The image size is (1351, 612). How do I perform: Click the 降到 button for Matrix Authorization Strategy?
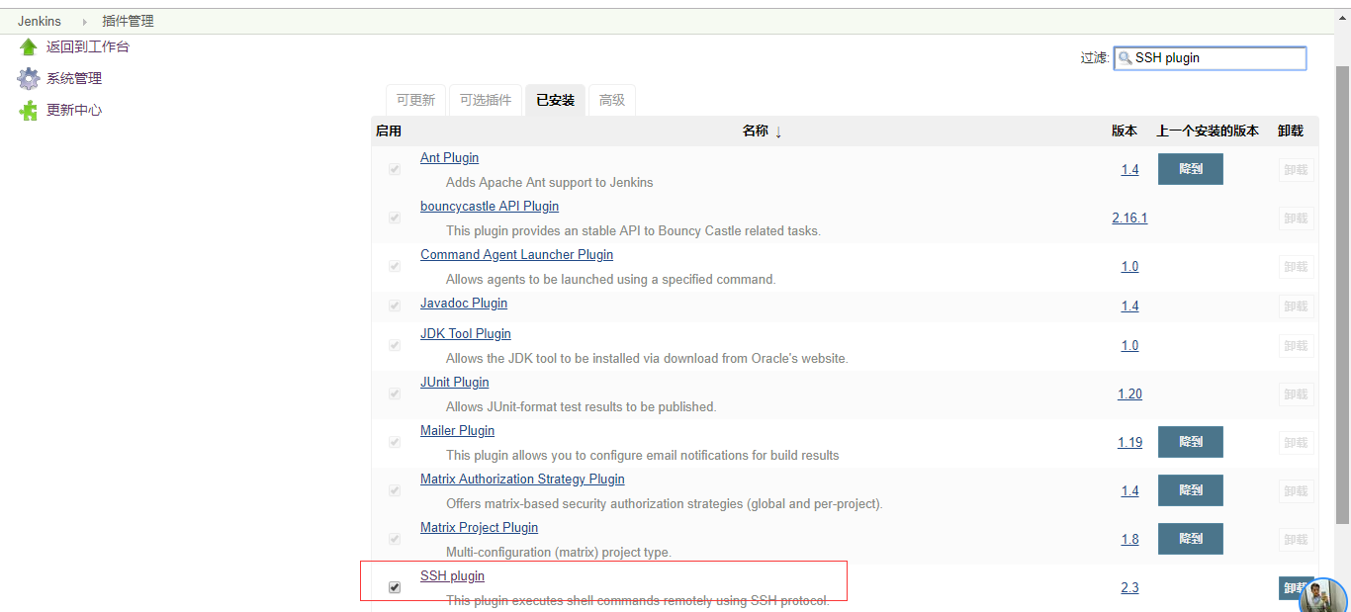coord(1191,490)
